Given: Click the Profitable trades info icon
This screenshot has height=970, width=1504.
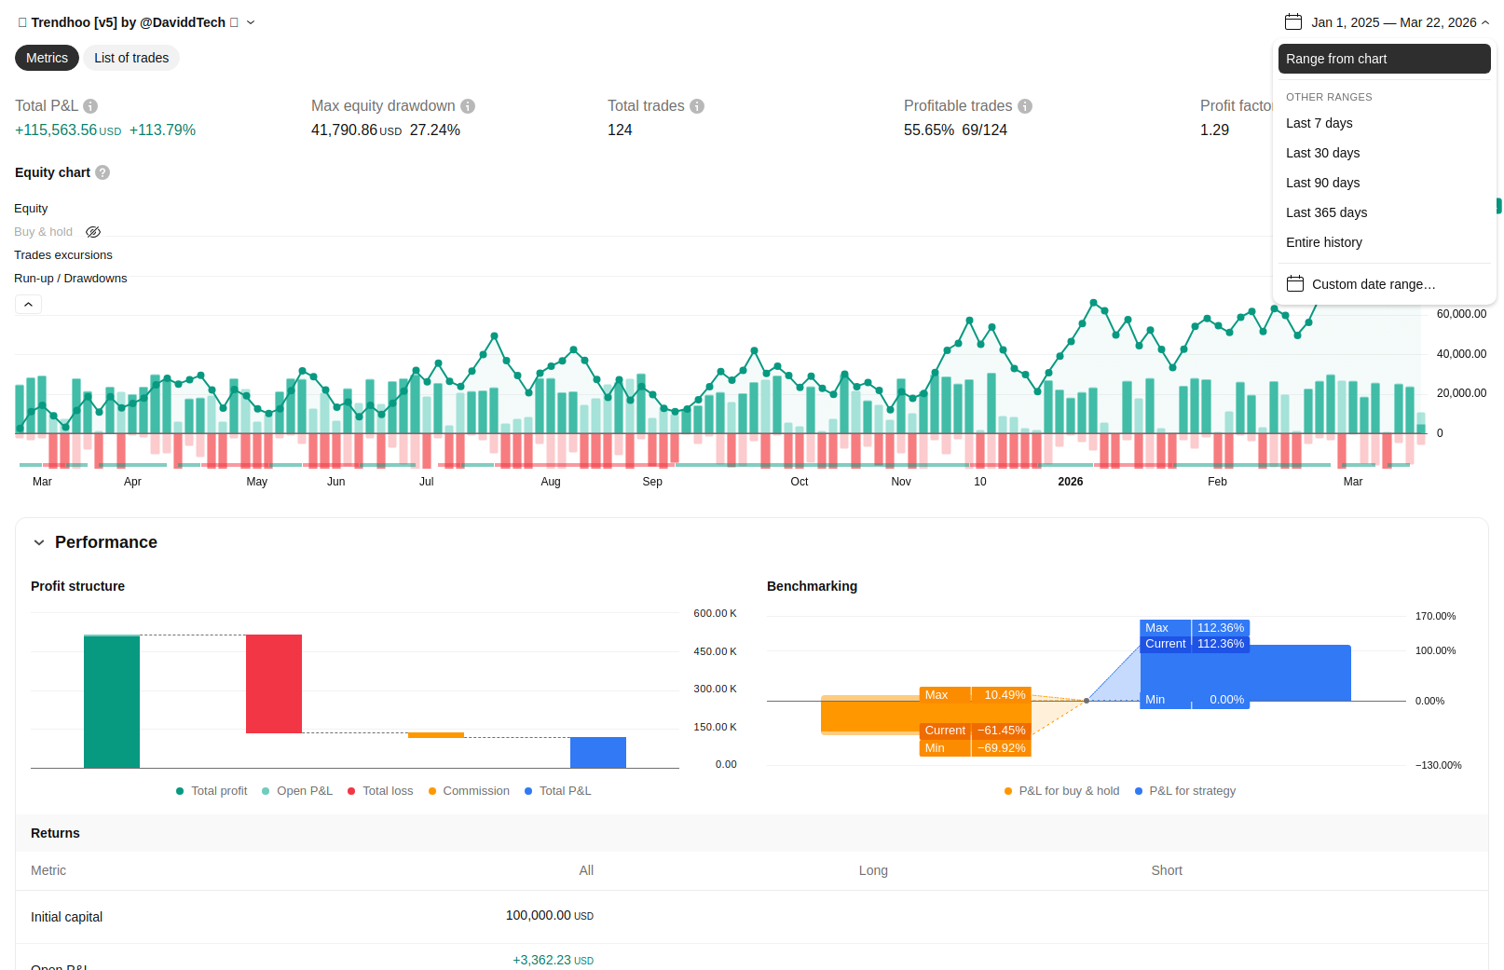Looking at the screenshot, I should 1025,106.
